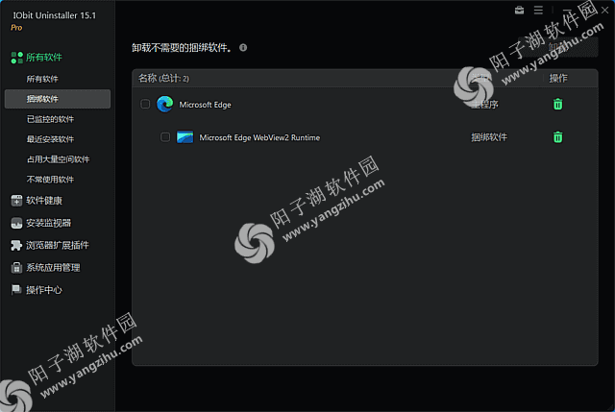Show 不常使用软件
Screen dimensions: 615x412
pyautogui.click(x=50, y=180)
